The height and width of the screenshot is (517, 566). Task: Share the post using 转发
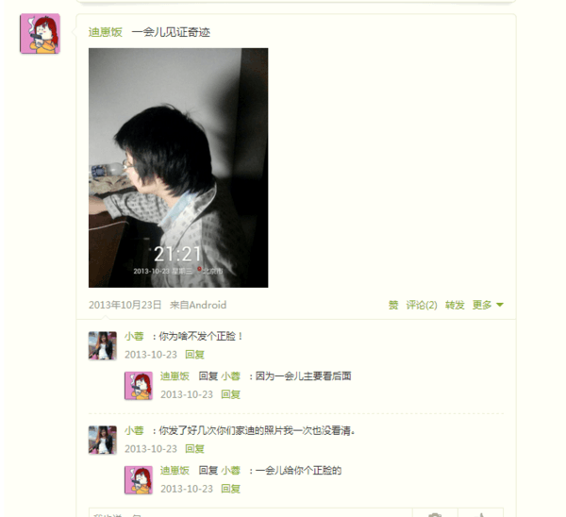(455, 305)
